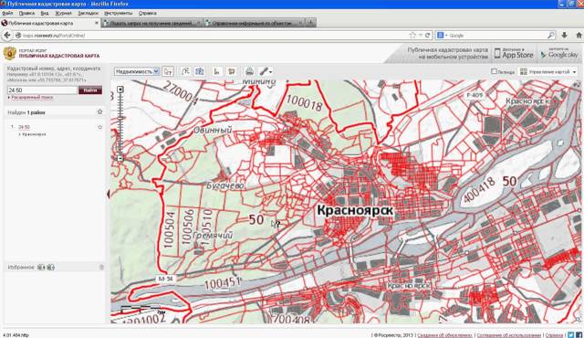Expand Расширенный поиск advanced search
The image size is (584, 338).
(32, 97)
